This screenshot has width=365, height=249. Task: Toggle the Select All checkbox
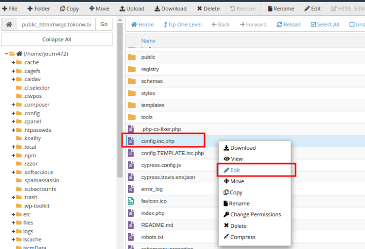[314, 24]
